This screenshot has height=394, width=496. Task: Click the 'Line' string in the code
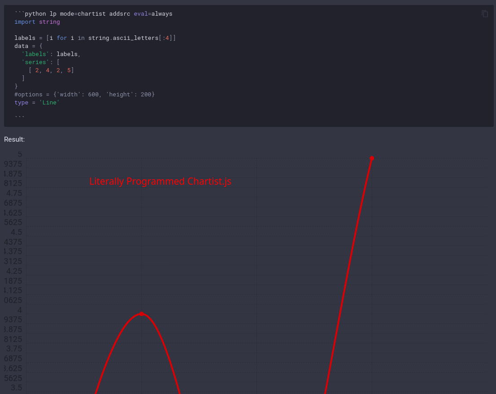(49, 103)
